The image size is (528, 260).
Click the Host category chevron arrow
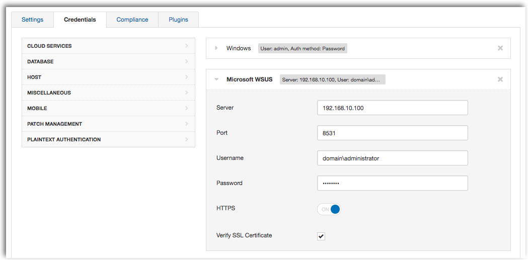tap(187, 77)
